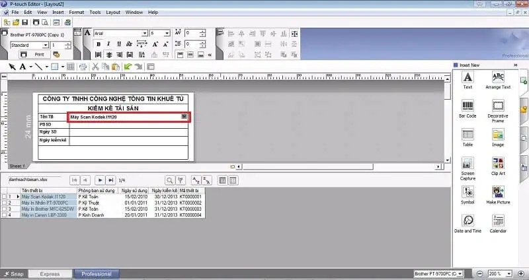Image resolution: width=529 pixels, height=280 pixels.
Task: Open the Standard print mode dropdown
Action: [x=46, y=45]
